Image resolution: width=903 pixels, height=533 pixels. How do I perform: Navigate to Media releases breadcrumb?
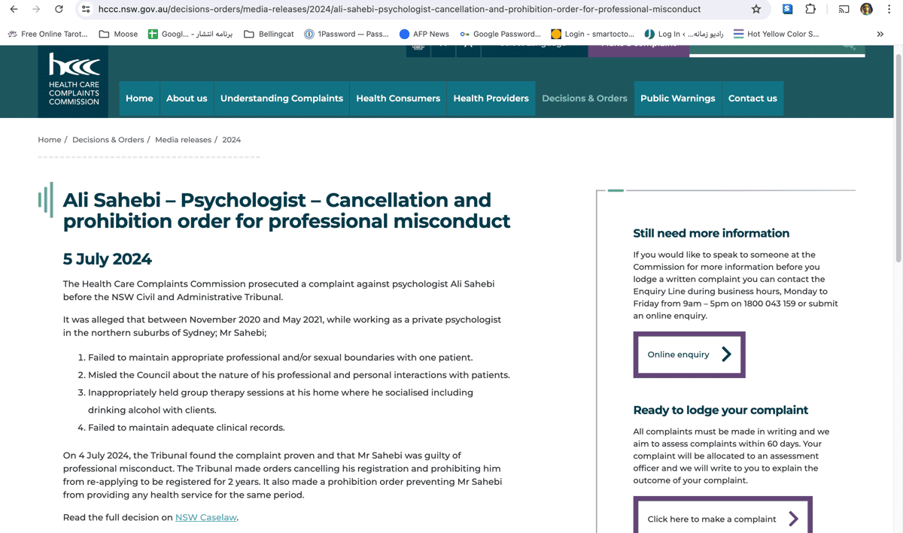coord(184,140)
